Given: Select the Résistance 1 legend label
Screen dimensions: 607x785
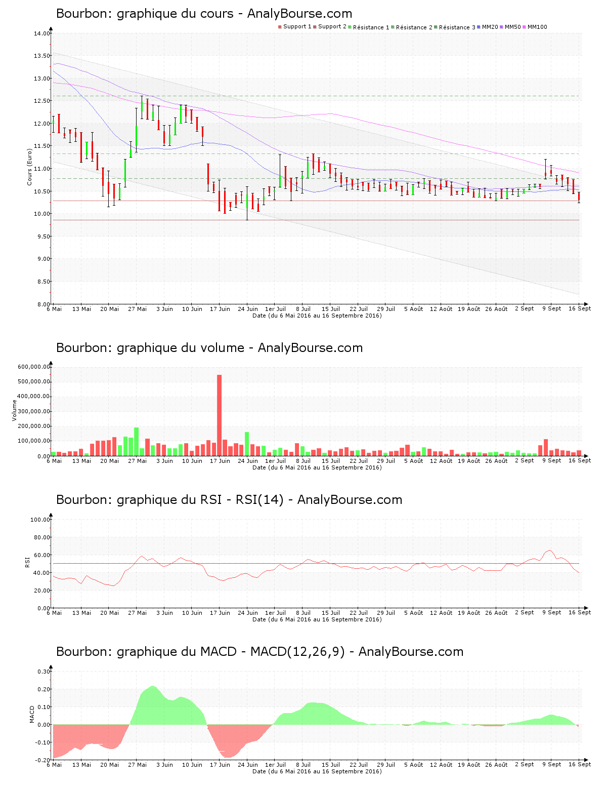Looking at the screenshot, I should (x=371, y=27).
